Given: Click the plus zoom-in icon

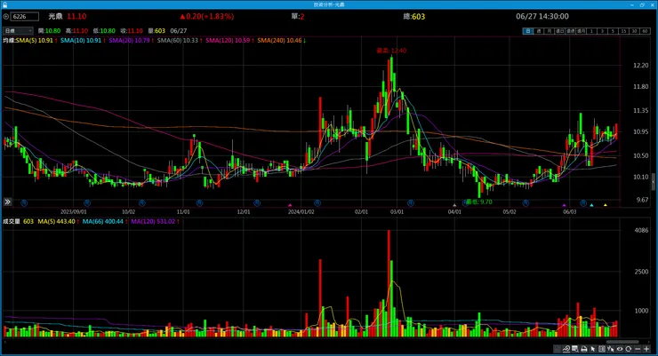Looking at the screenshot, I should tap(646, 349).
